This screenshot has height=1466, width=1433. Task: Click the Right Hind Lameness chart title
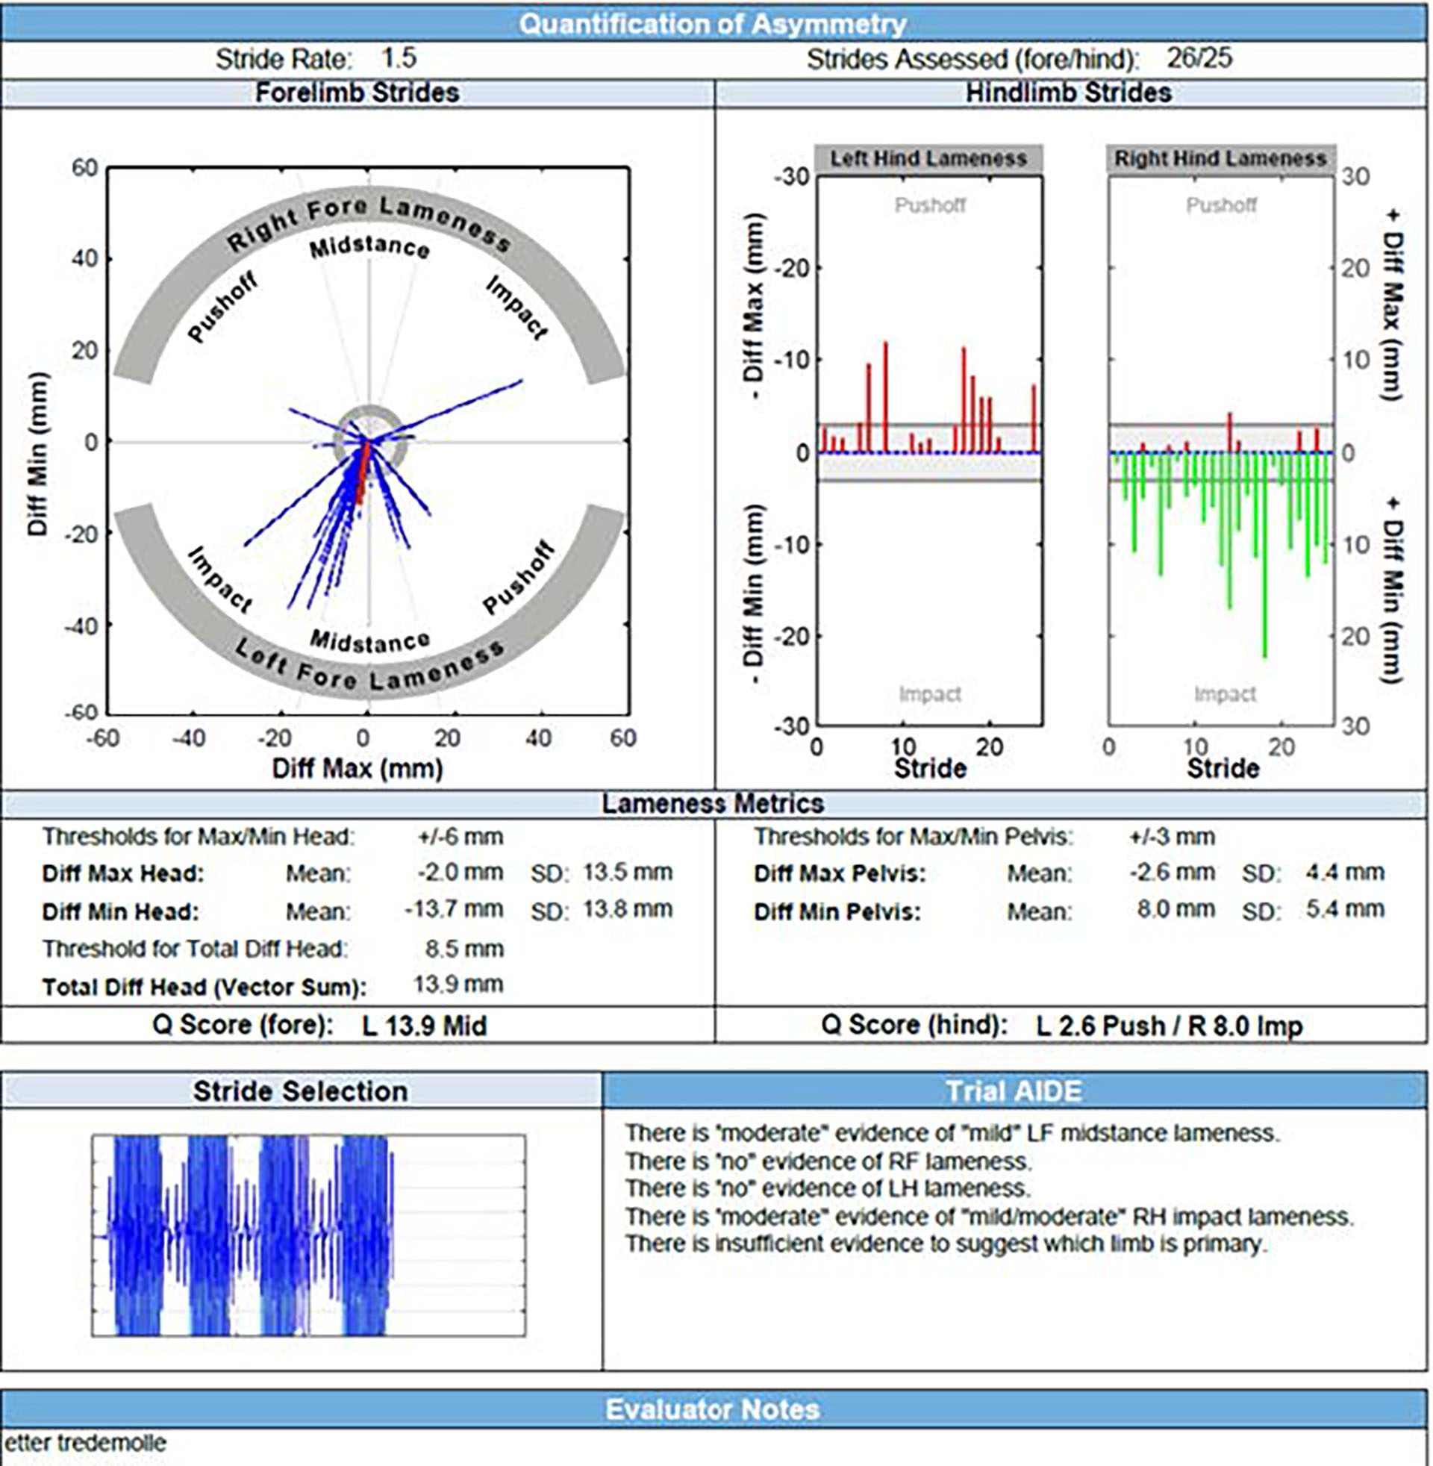(1220, 159)
